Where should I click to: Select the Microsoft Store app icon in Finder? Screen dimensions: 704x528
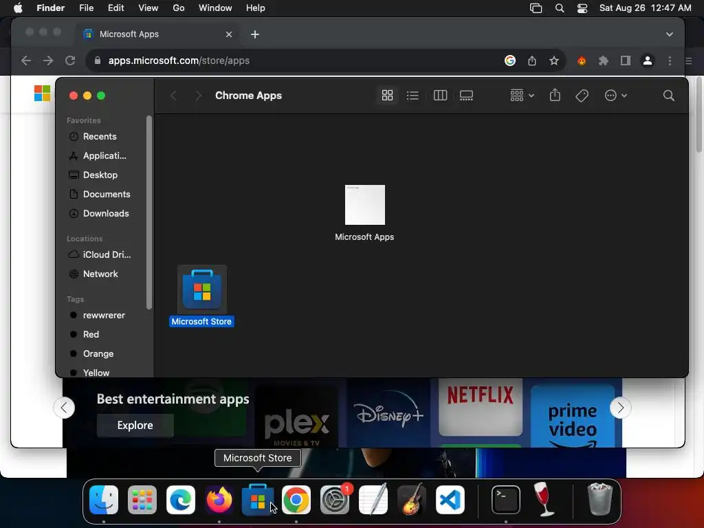click(202, 289)
